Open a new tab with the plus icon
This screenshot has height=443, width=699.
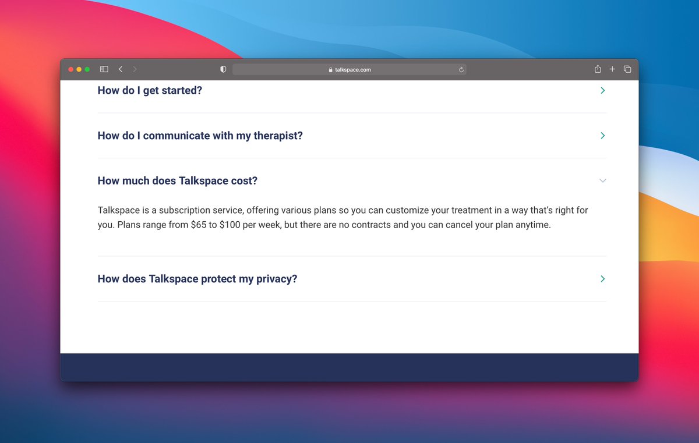tap(612, 69)
